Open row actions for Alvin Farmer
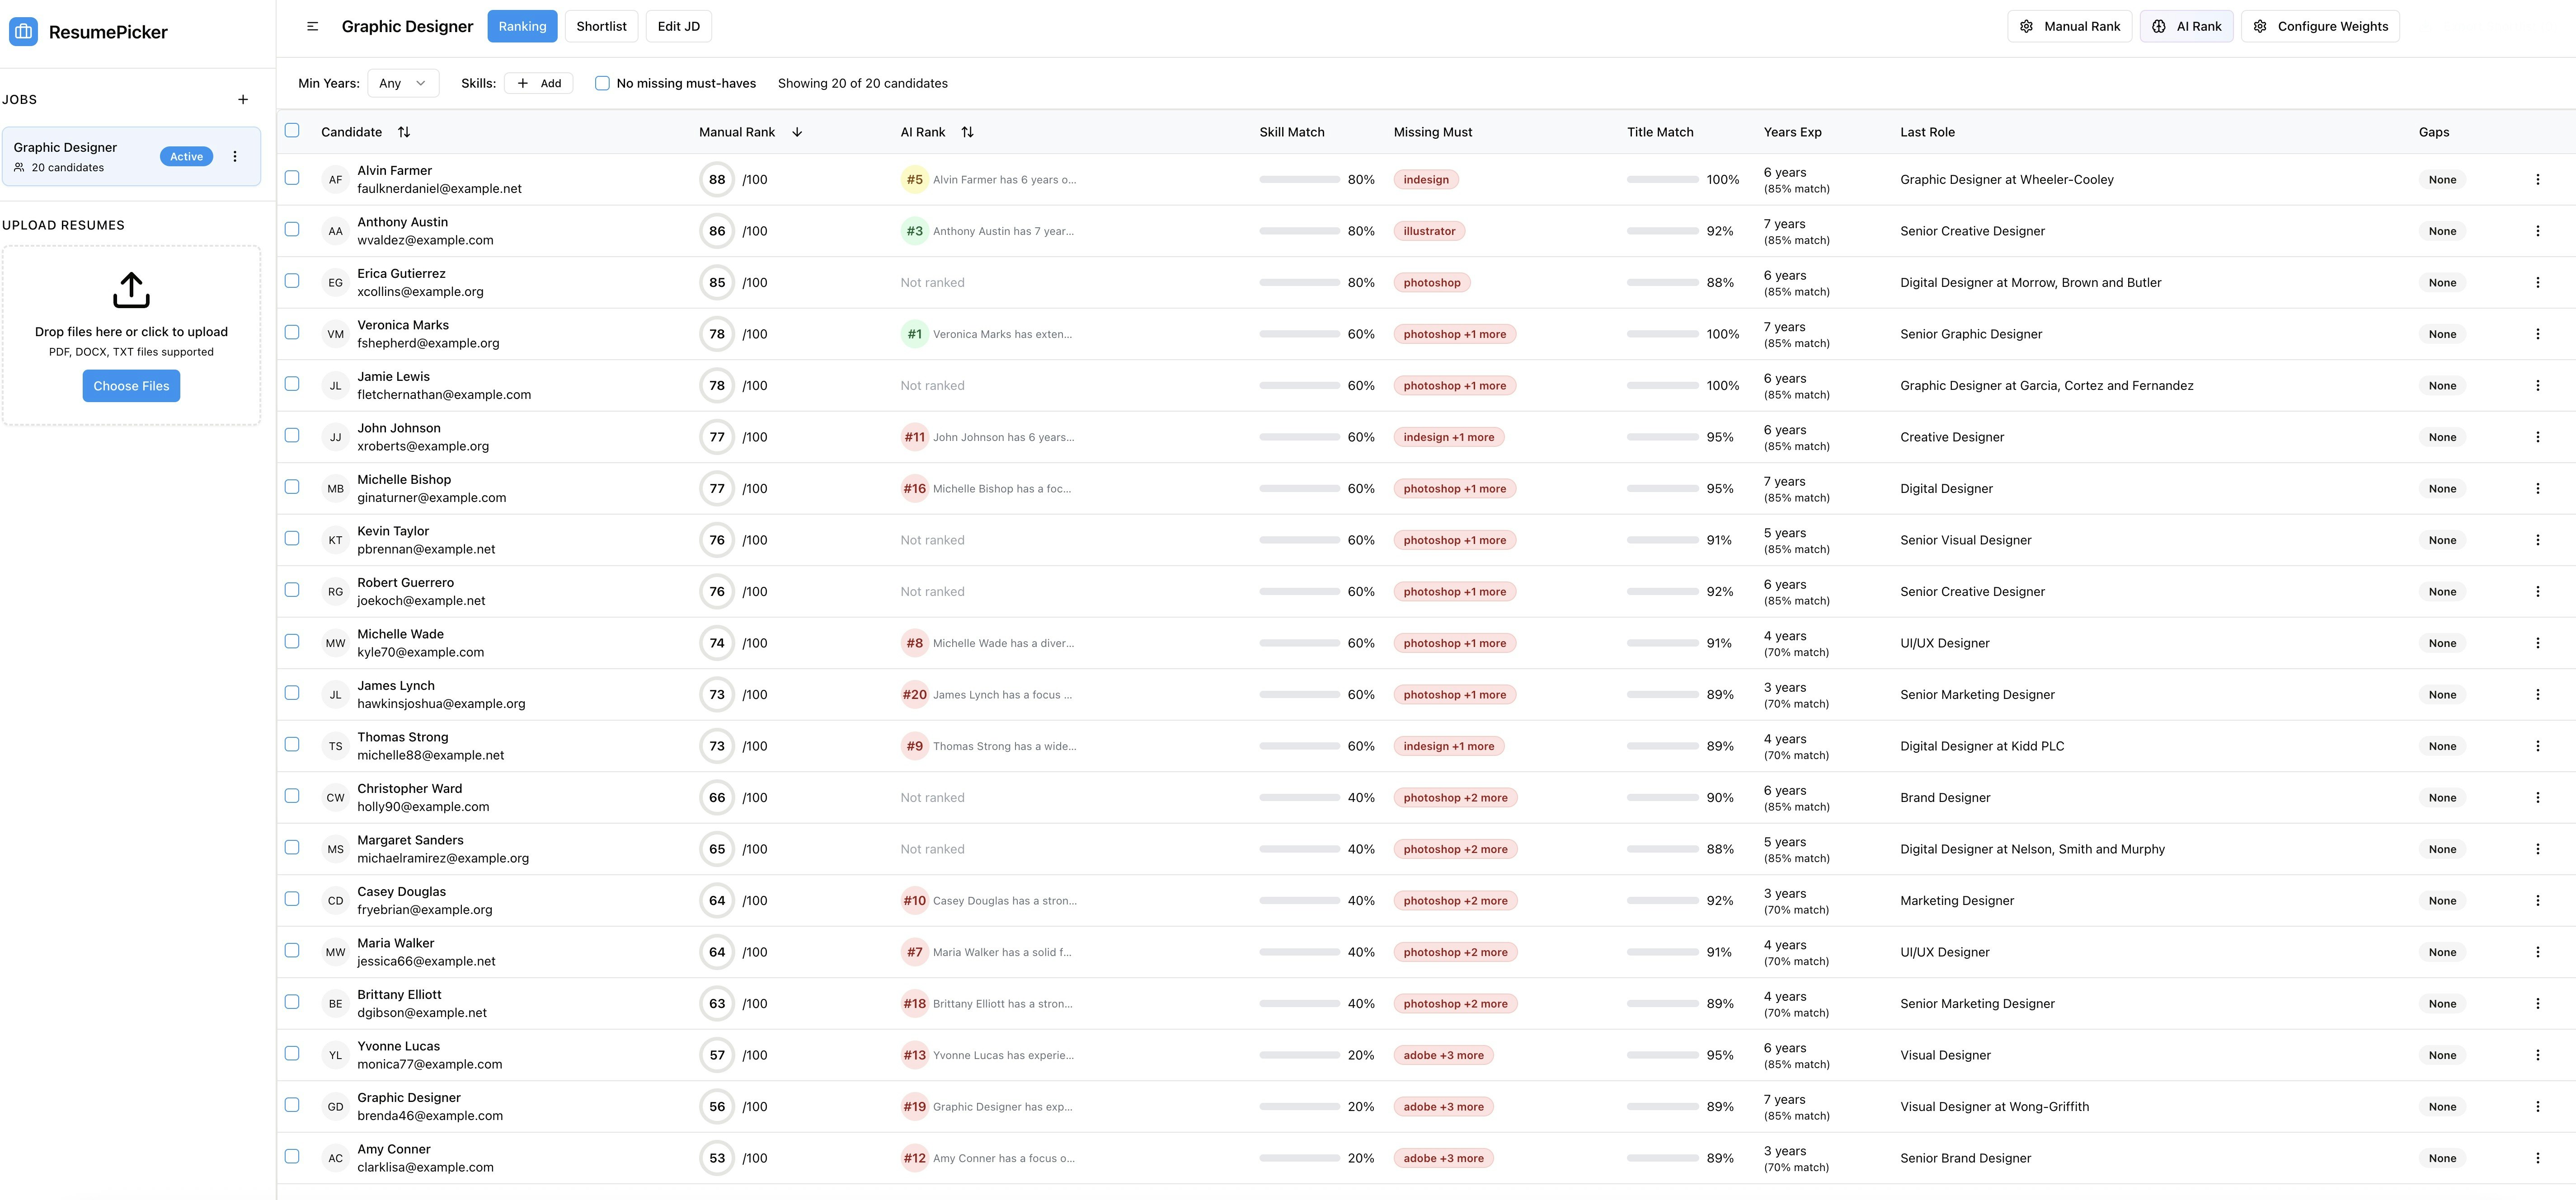 pyautogui.click(x=2537, y=180)
